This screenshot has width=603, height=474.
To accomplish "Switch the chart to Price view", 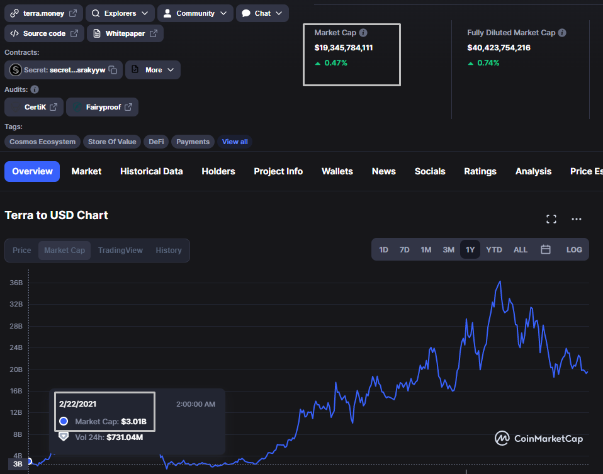I will click(22, 251).
